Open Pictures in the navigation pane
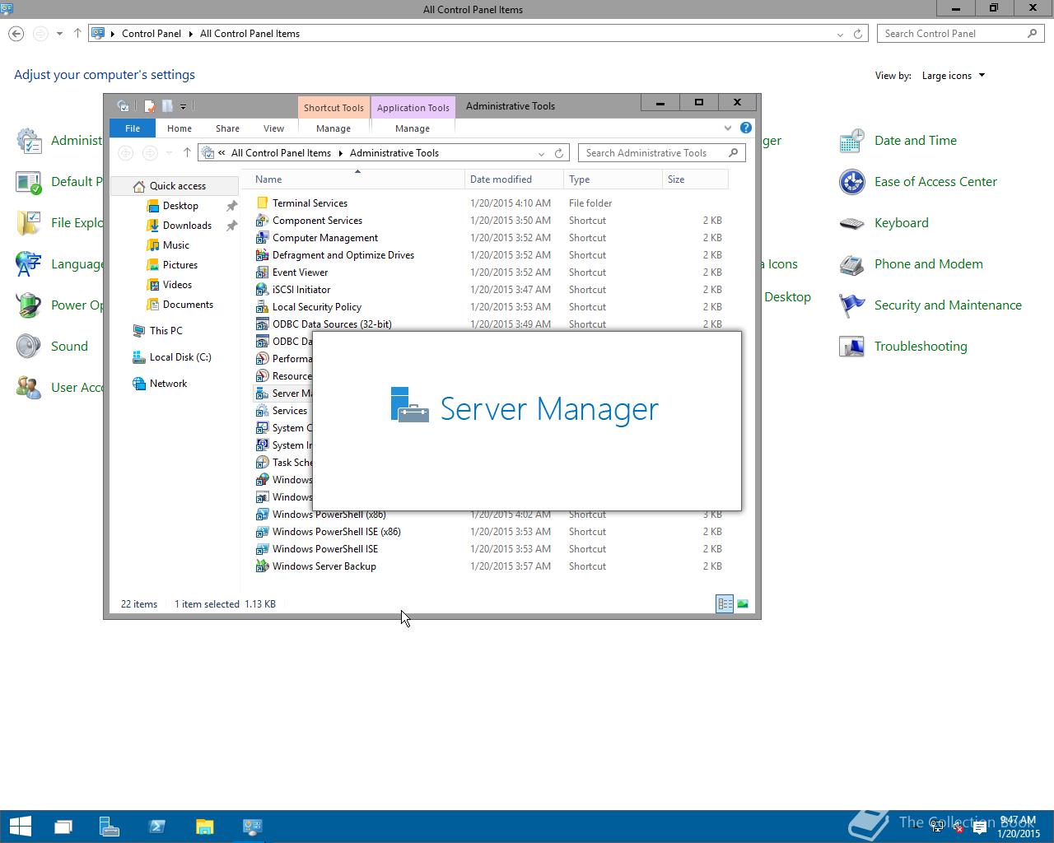The image size is (1054, 843). 180,265
